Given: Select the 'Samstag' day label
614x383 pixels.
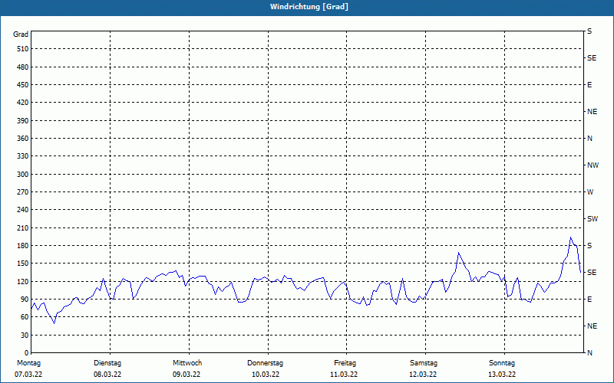Looking at the screenshot, I should click(424, 363).
